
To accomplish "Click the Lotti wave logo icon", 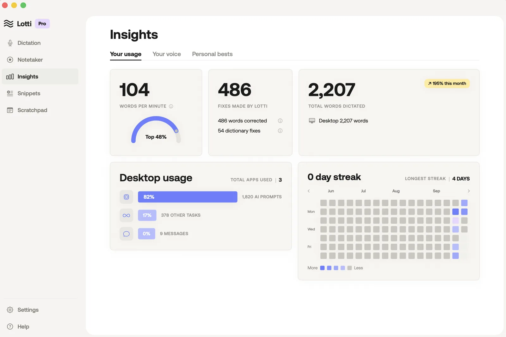I will [x=9, y=24].
